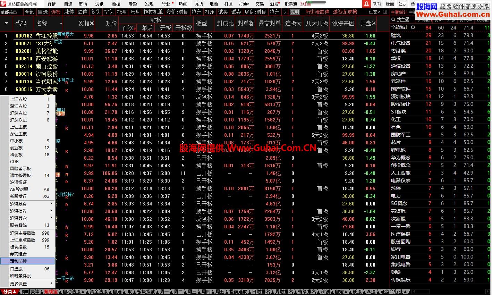
Task: Select the 全部 filter tab
Action: pyautogui.click(x=30, y=12)
